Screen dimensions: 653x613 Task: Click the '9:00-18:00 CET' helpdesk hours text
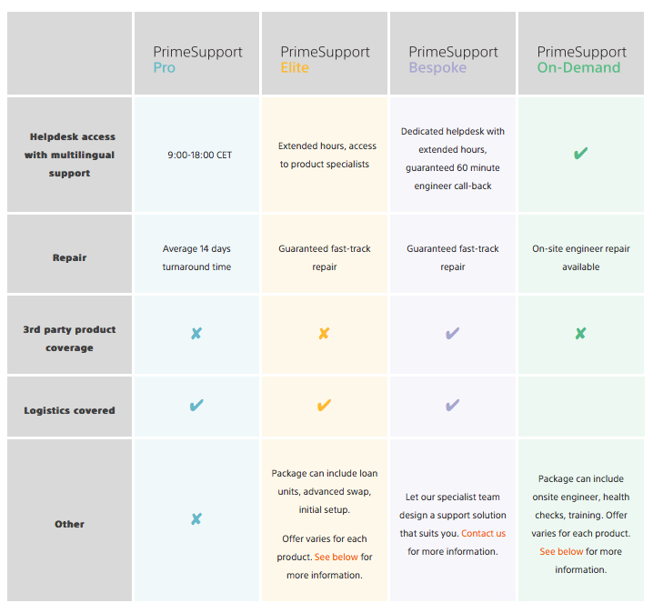(x=199, y=156)
